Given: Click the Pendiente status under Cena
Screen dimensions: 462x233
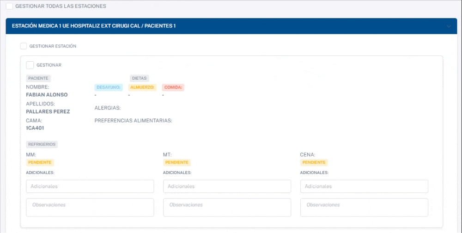Looking at the screenshot, I should tap(314, 163).
